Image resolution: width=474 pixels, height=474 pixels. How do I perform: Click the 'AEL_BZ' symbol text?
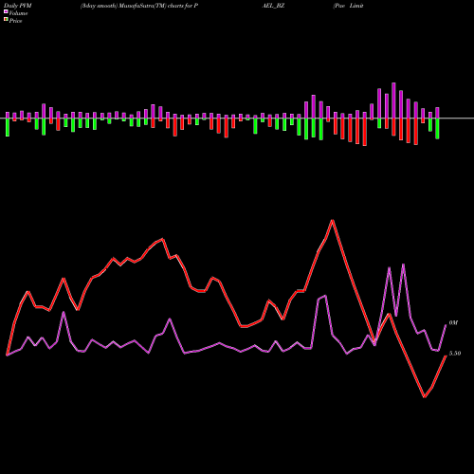pos(273,6)
